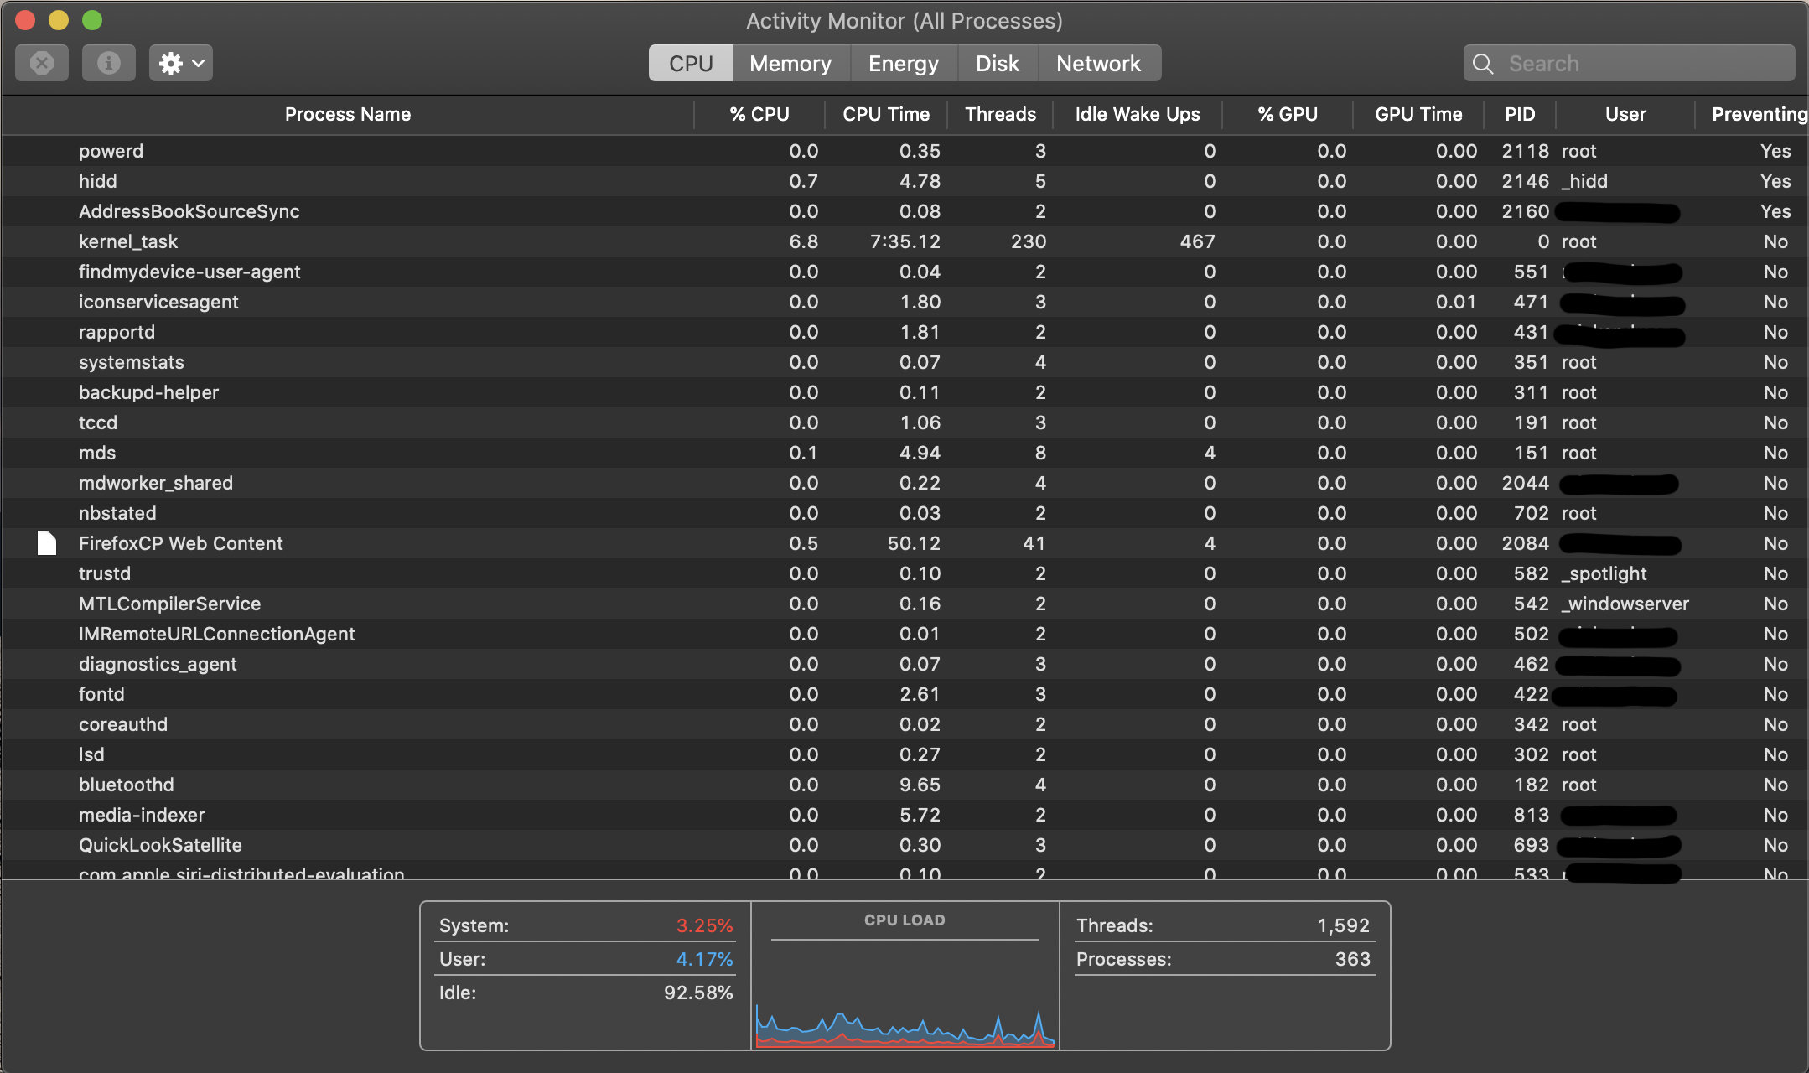Click the magnifying glass search icon

1482,64
